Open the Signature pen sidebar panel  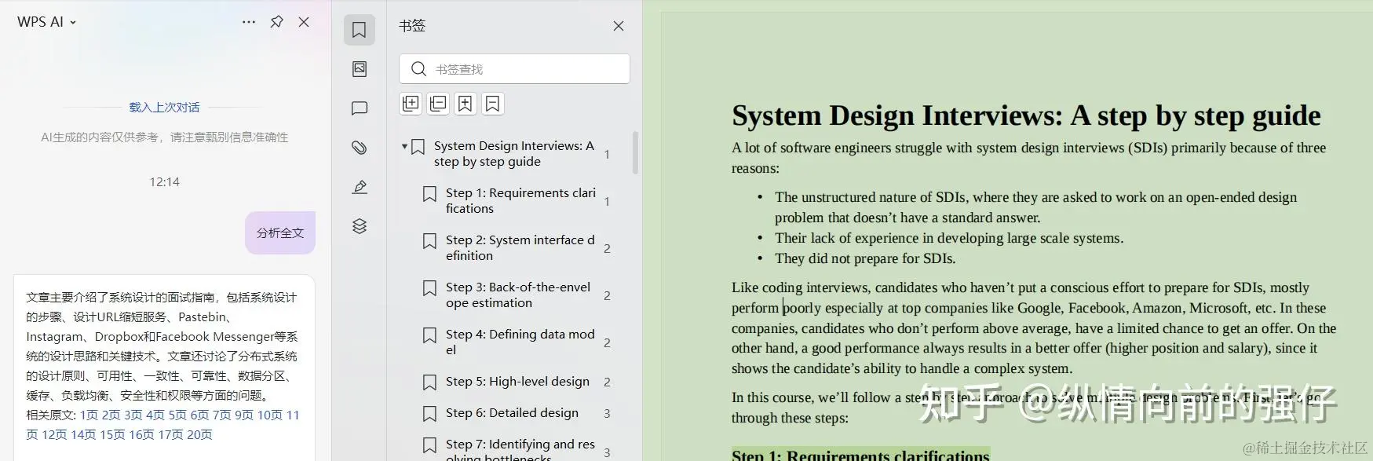click(x=360, y=187)
